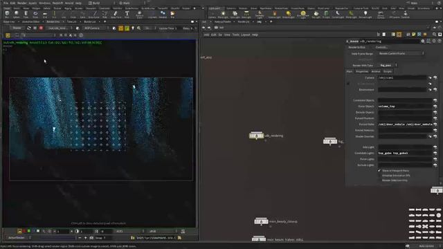The image size is (443, 249).
Task: Switch to the Properties parameter tab
Action: click(362, 71)
